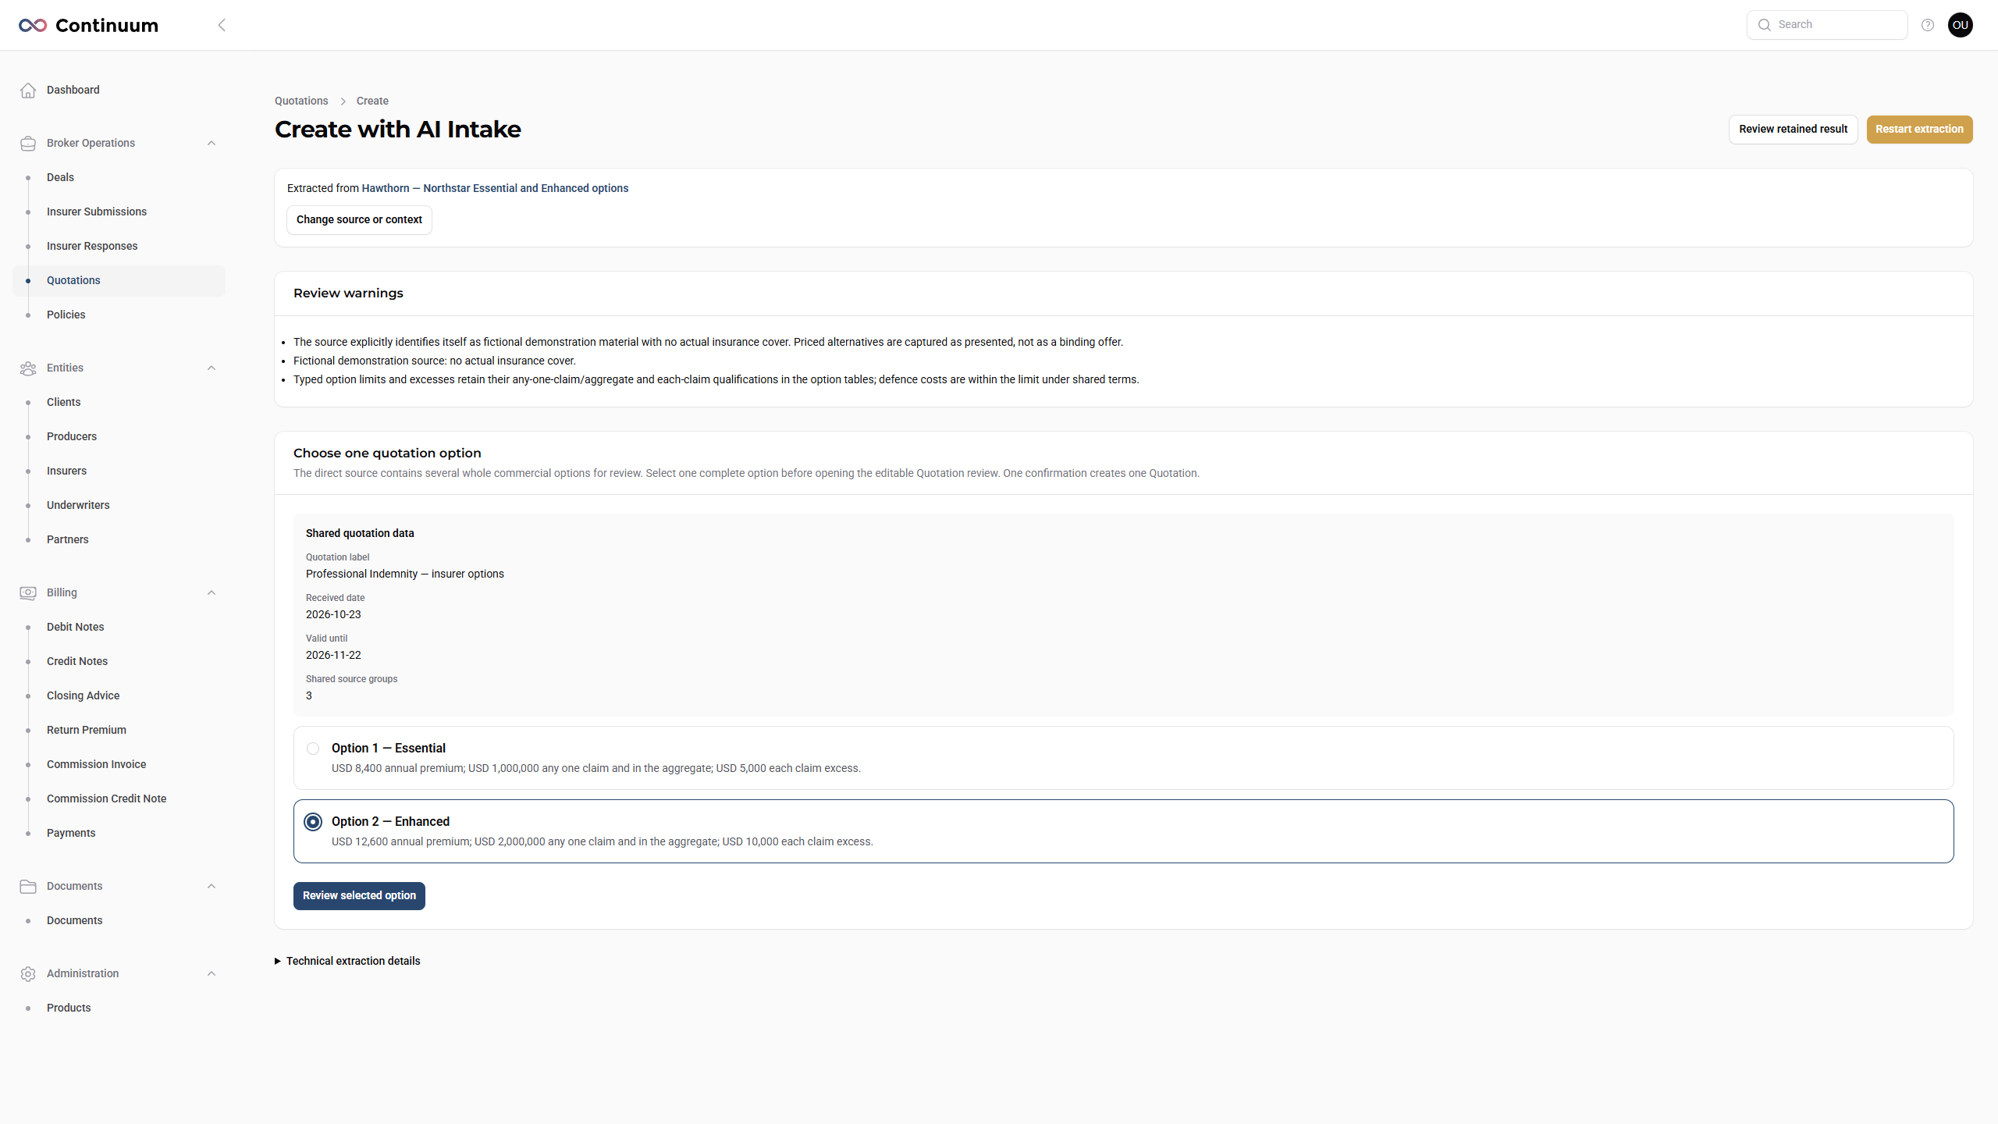Click the Documents folder icon
Image resolution: width=1998 pixels, height=1124 pixels.
28,886
